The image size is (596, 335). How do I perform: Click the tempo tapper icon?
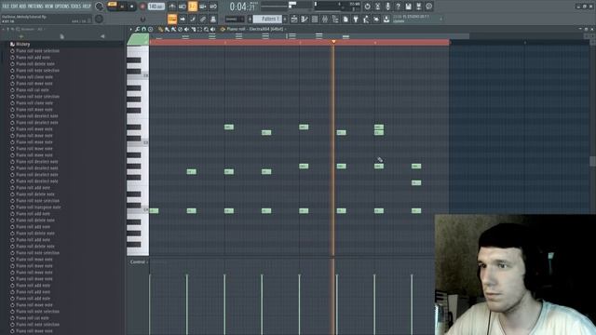pos(366,19)
